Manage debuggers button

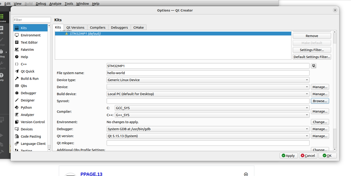320,129
